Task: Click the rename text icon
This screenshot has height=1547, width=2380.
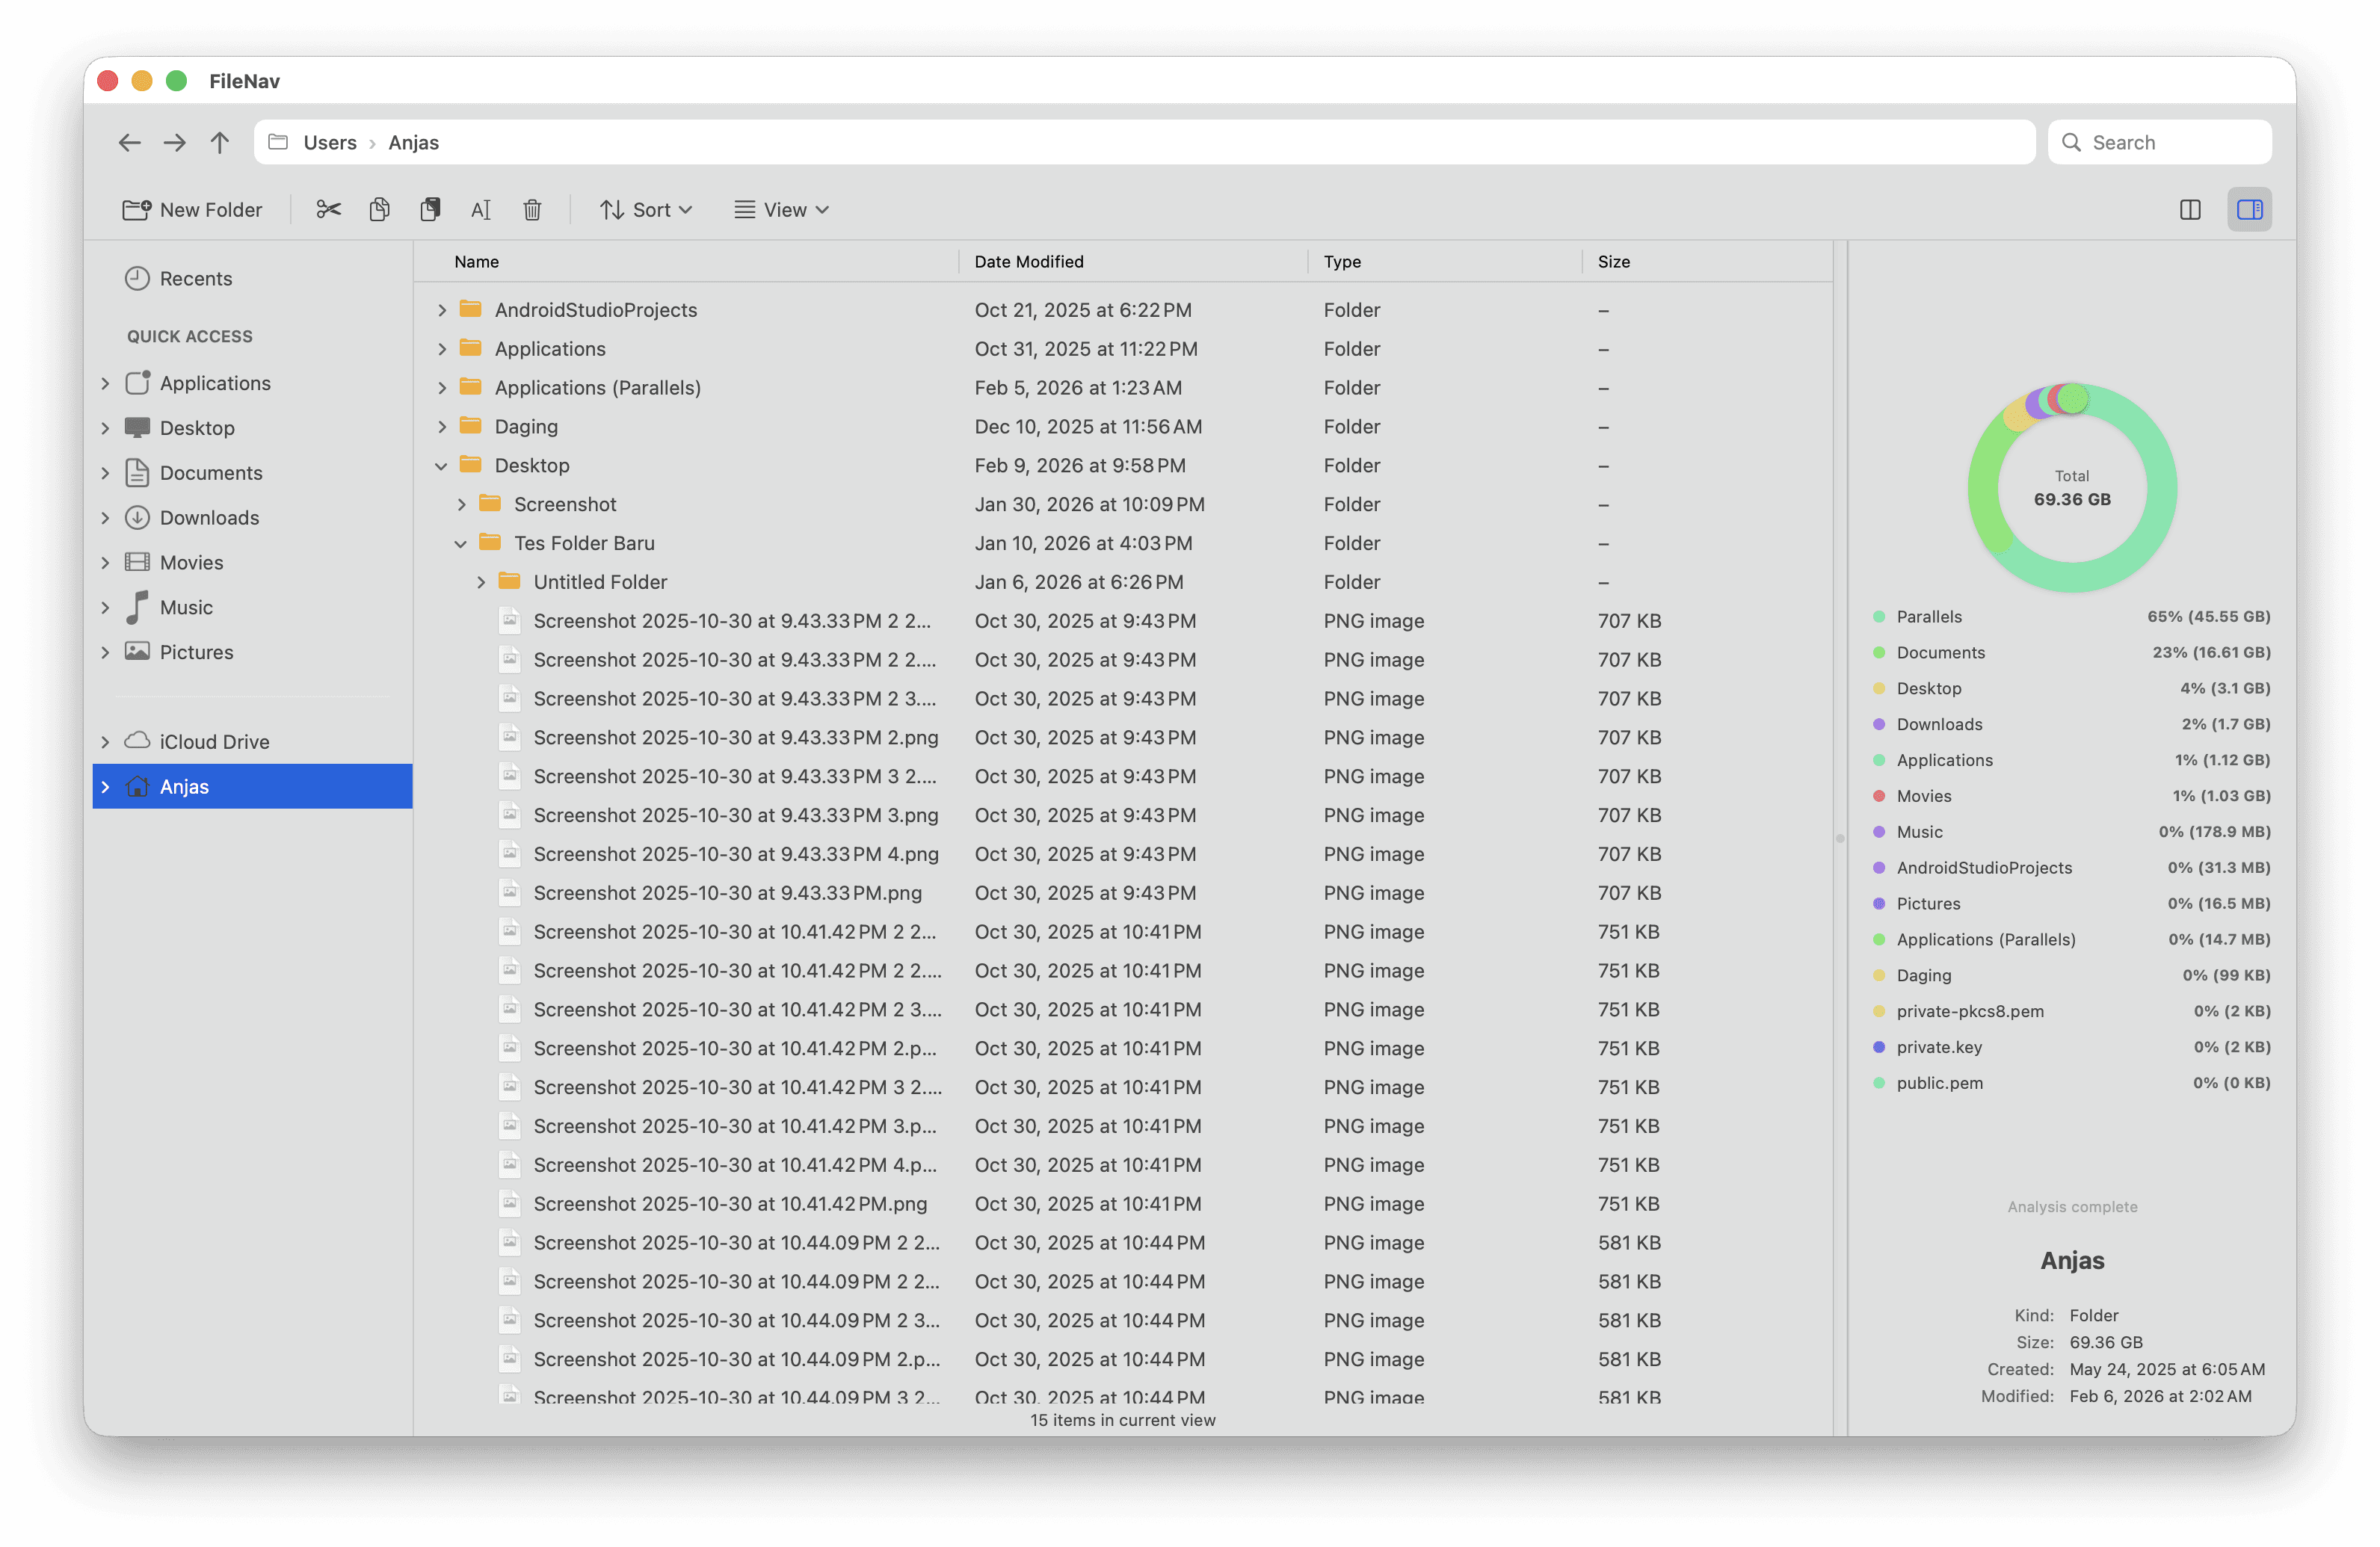Action: 481,209
